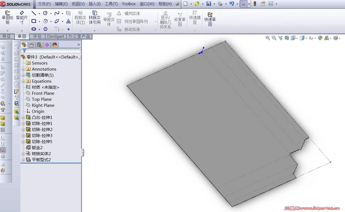The height and width of the screenshot is (212, 345).
Task: Expand the Equations tree node
Action: click(x=23, y=81)
